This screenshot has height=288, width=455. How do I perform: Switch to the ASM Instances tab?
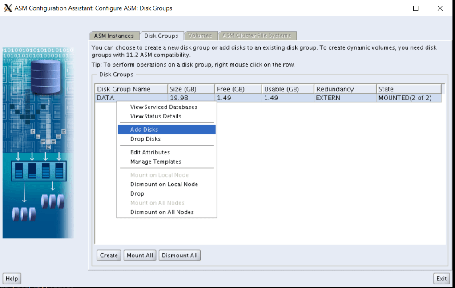pyautogui.click(x=113, y=36)
